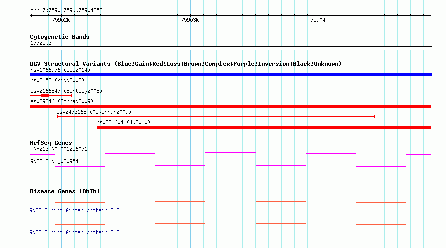The image size is (446, 248).
Task: Open the first RNF213 ring finger protein link
Action: pyautogui.click(x=75, y=211)
